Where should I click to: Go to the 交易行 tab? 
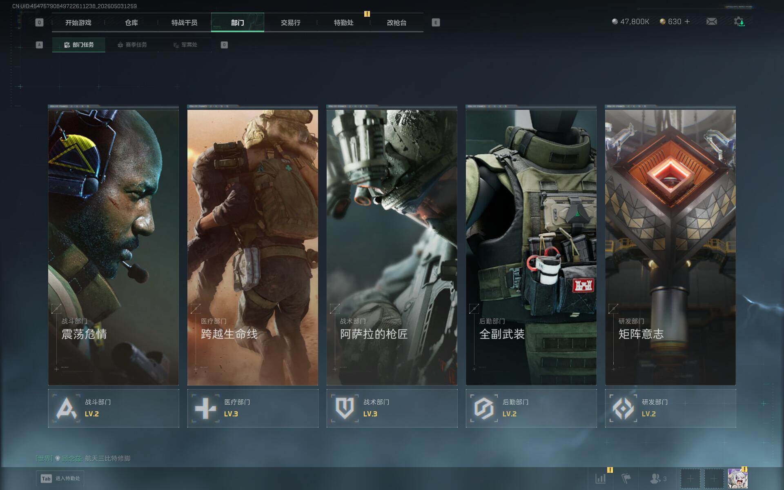290,22
